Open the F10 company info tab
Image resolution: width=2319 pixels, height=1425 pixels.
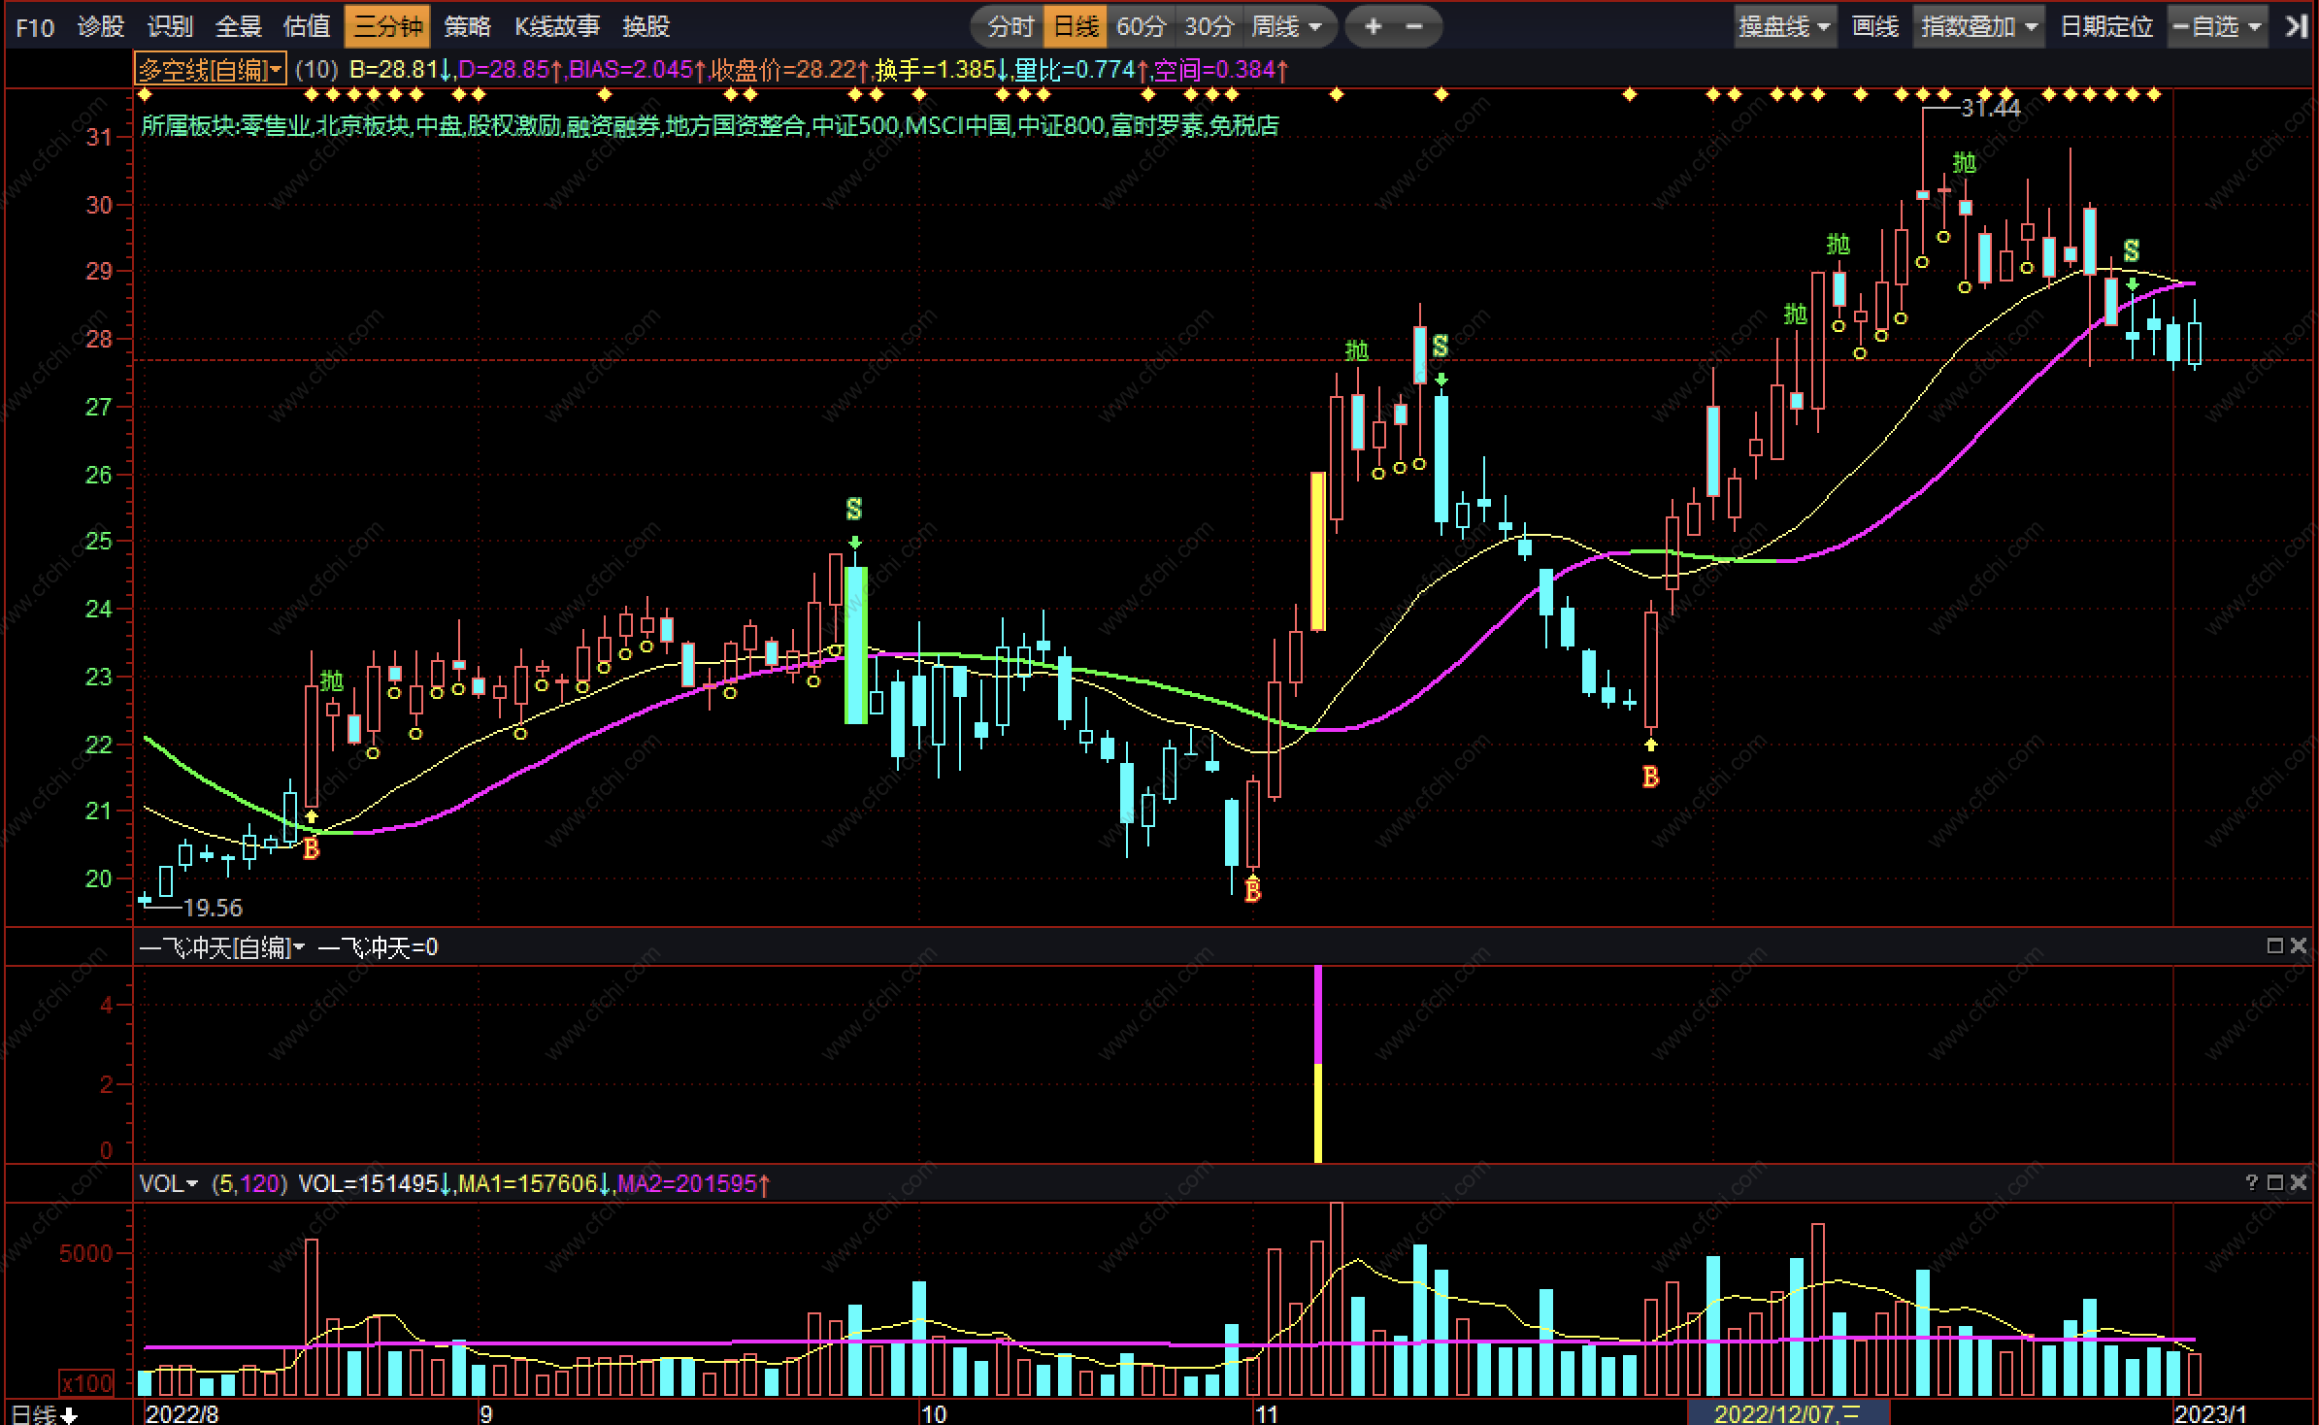[35, 26]
